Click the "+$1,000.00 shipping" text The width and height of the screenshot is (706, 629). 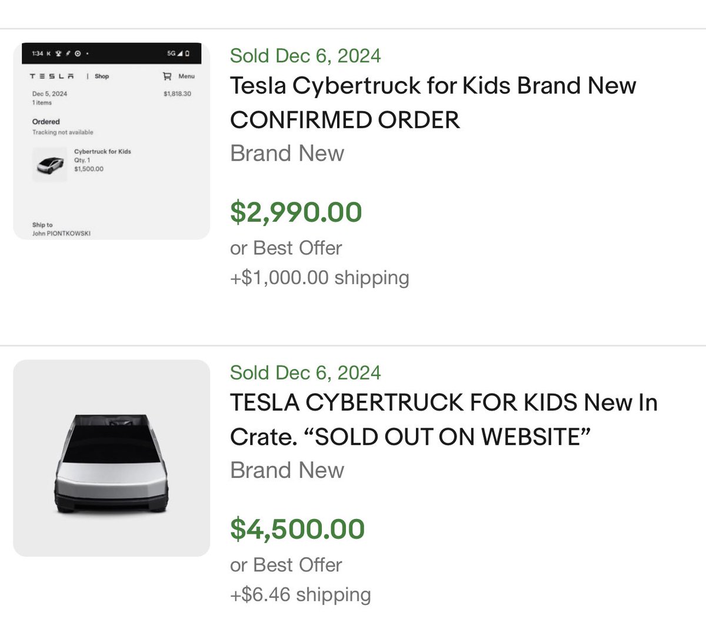(x=319, y=277)
